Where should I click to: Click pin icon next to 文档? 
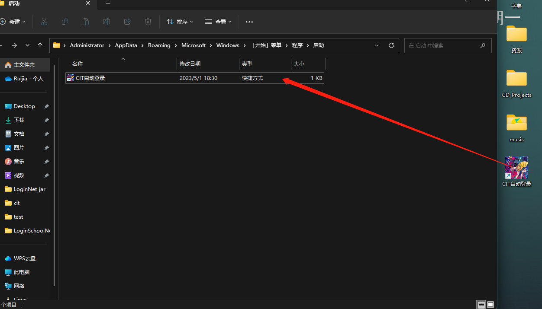pos(47,134)
